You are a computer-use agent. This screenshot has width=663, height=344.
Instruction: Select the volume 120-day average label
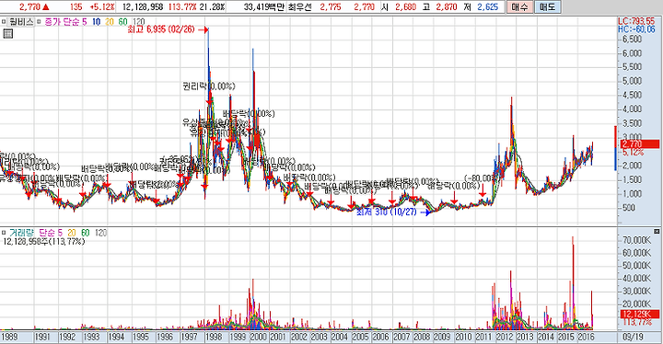tap(101, 233)
